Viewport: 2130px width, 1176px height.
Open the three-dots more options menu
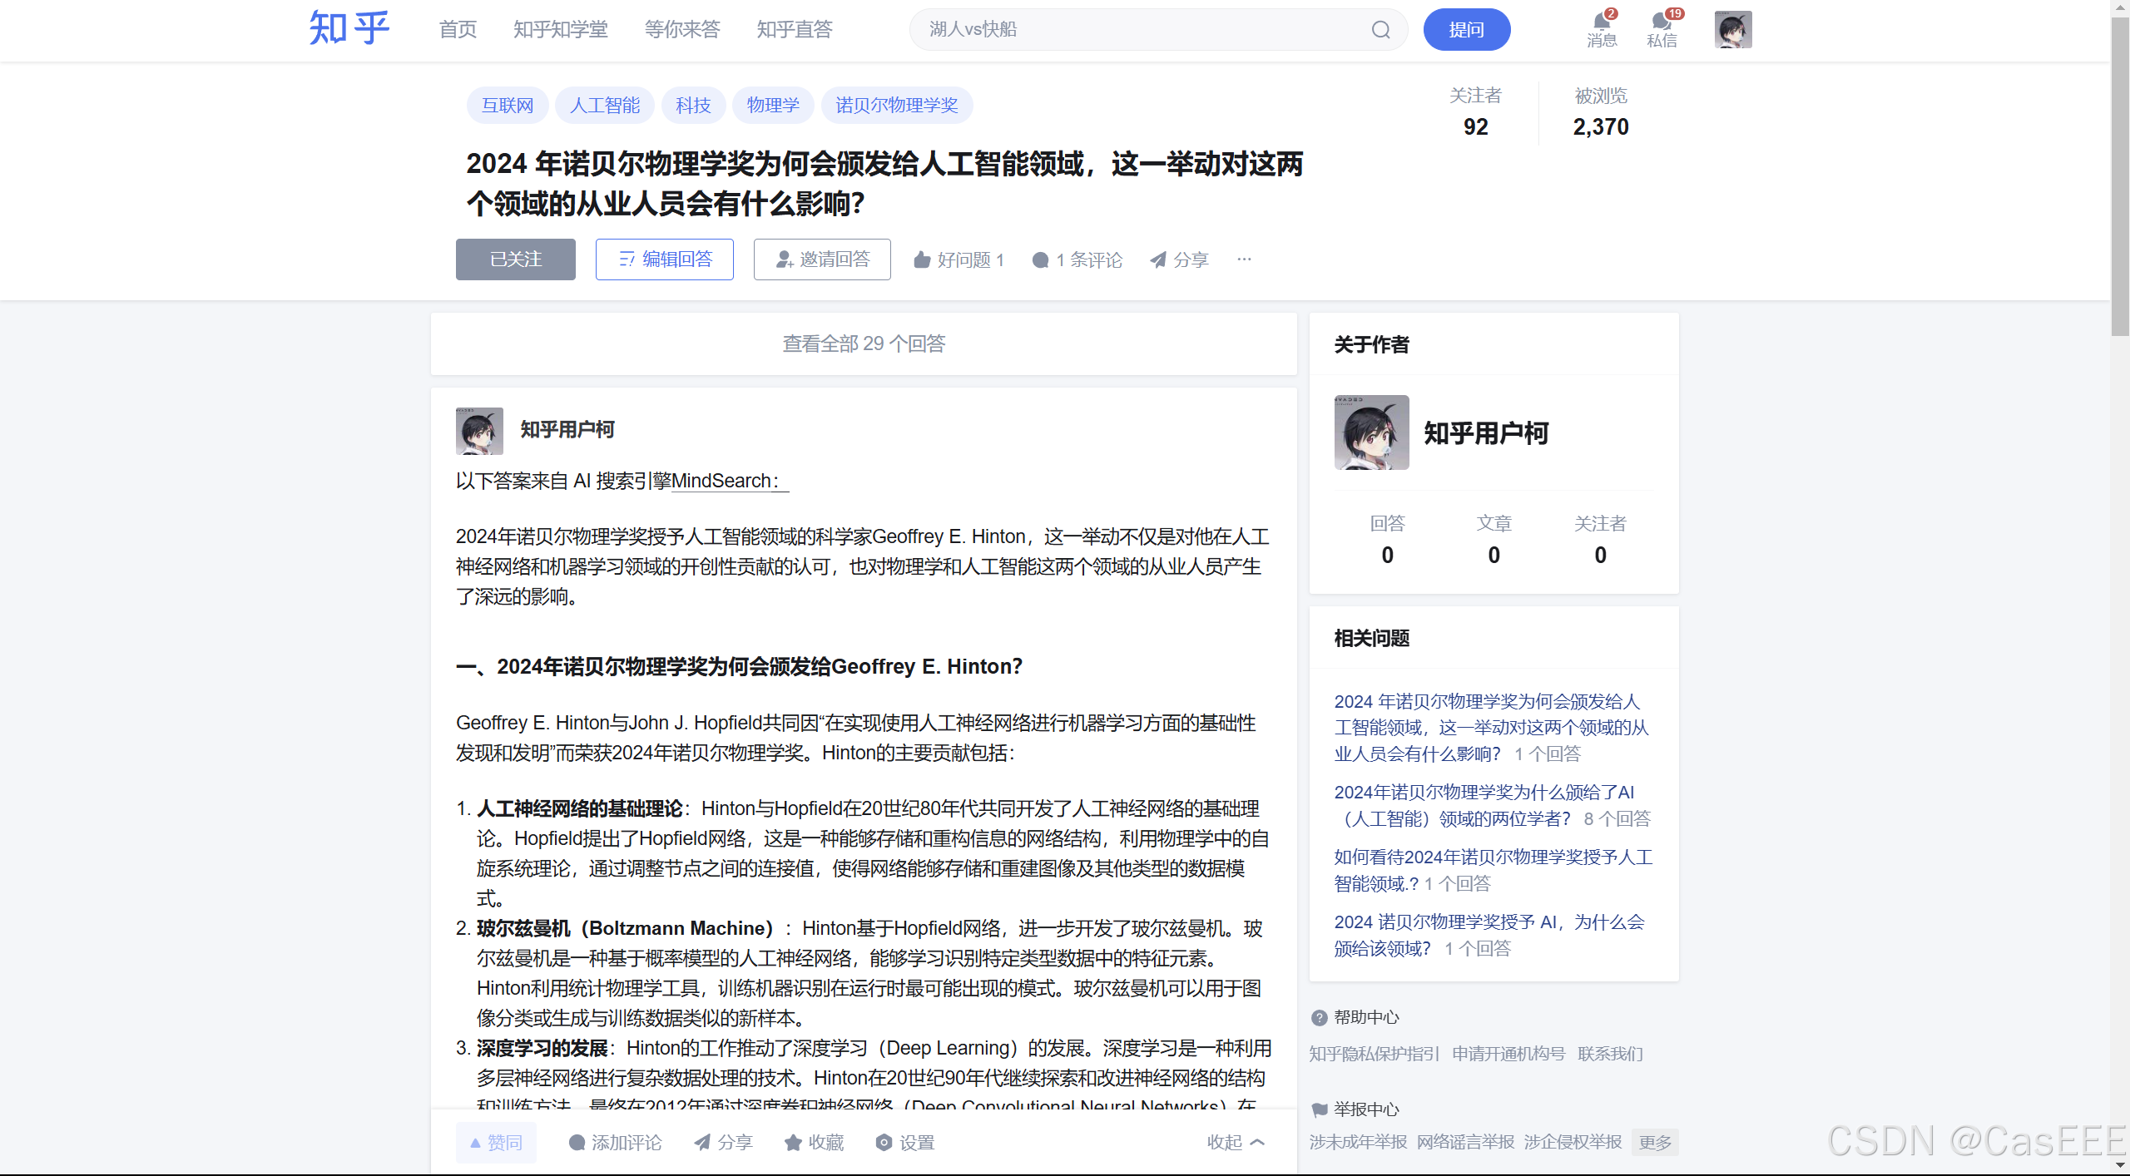click(x=1244, y=259)
